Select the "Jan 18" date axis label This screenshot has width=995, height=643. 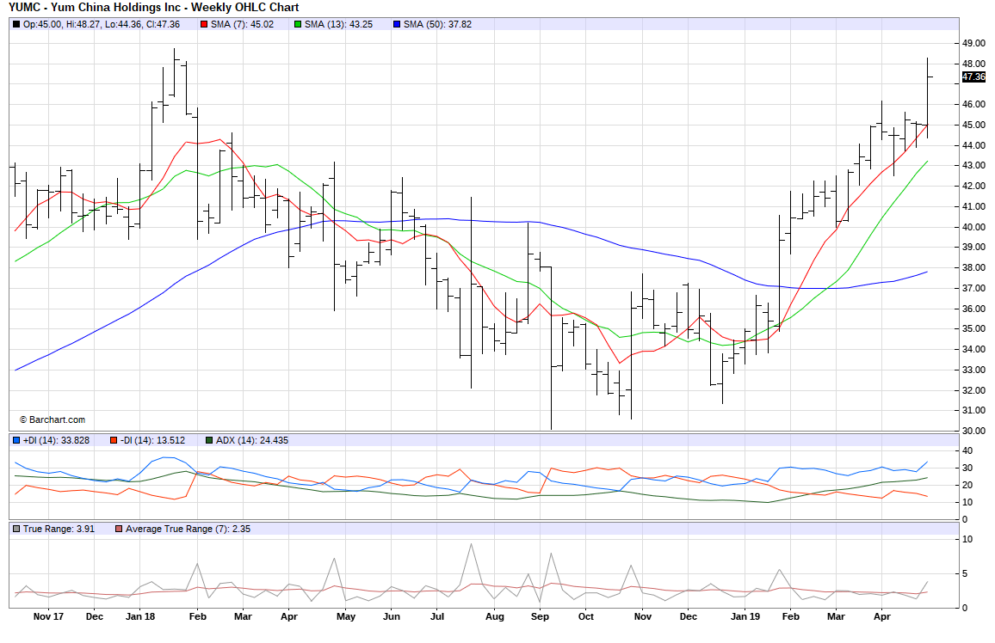click(x=140, y=617)
